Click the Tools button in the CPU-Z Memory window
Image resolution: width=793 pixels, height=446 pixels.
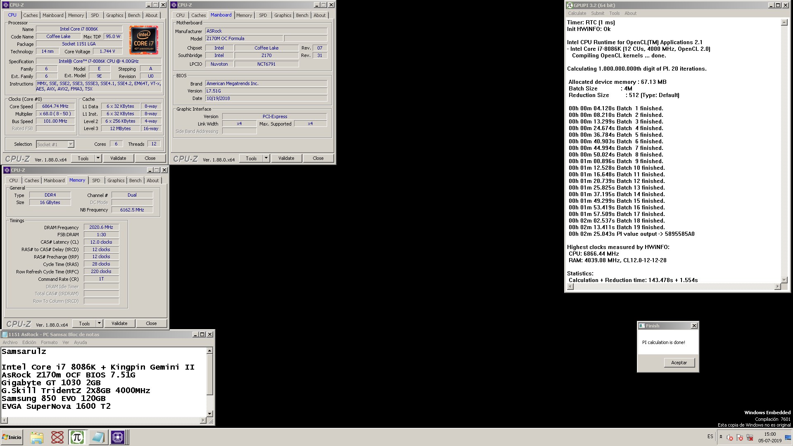tap(84, 323)
